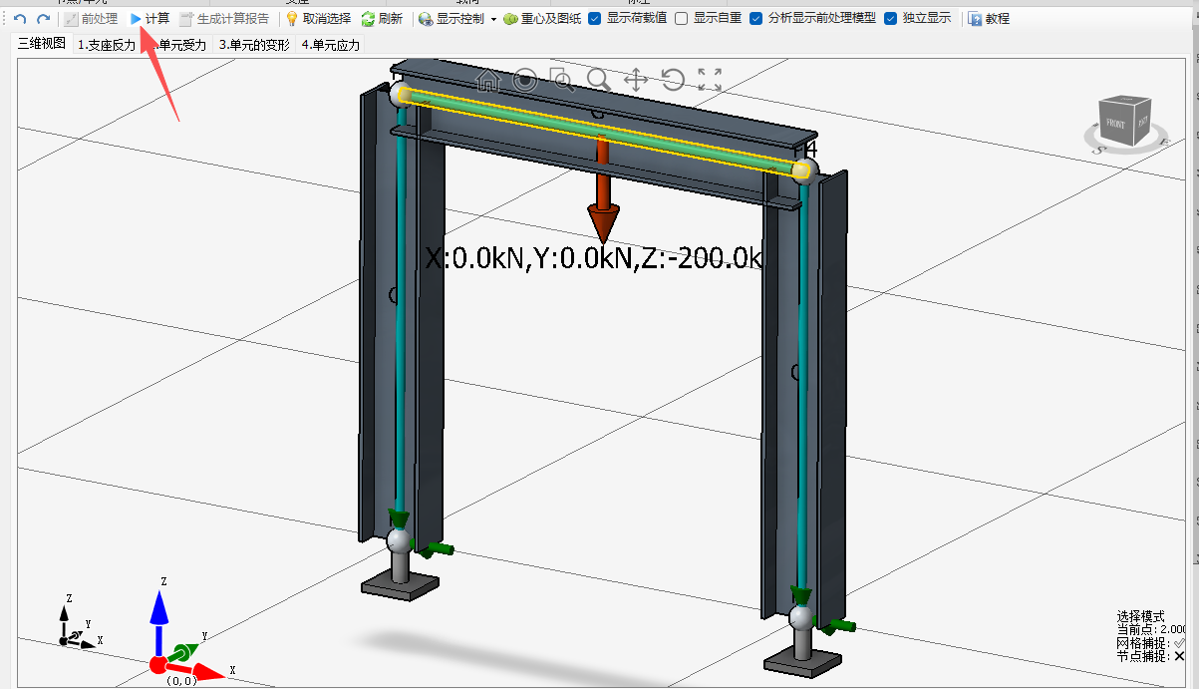The height and width of the screenshot is (689, 1199).
Task: Click 生成计算报告 report button
Action: coord(224,19)
